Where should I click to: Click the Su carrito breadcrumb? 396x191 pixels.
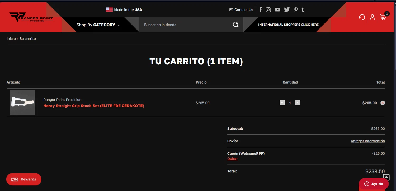coord(28,38)
